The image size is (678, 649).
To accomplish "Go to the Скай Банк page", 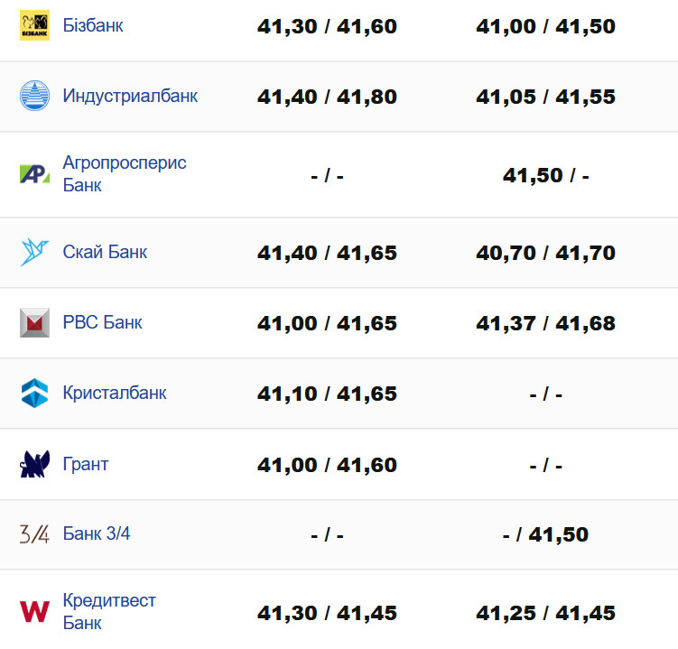I will [105, 252].
